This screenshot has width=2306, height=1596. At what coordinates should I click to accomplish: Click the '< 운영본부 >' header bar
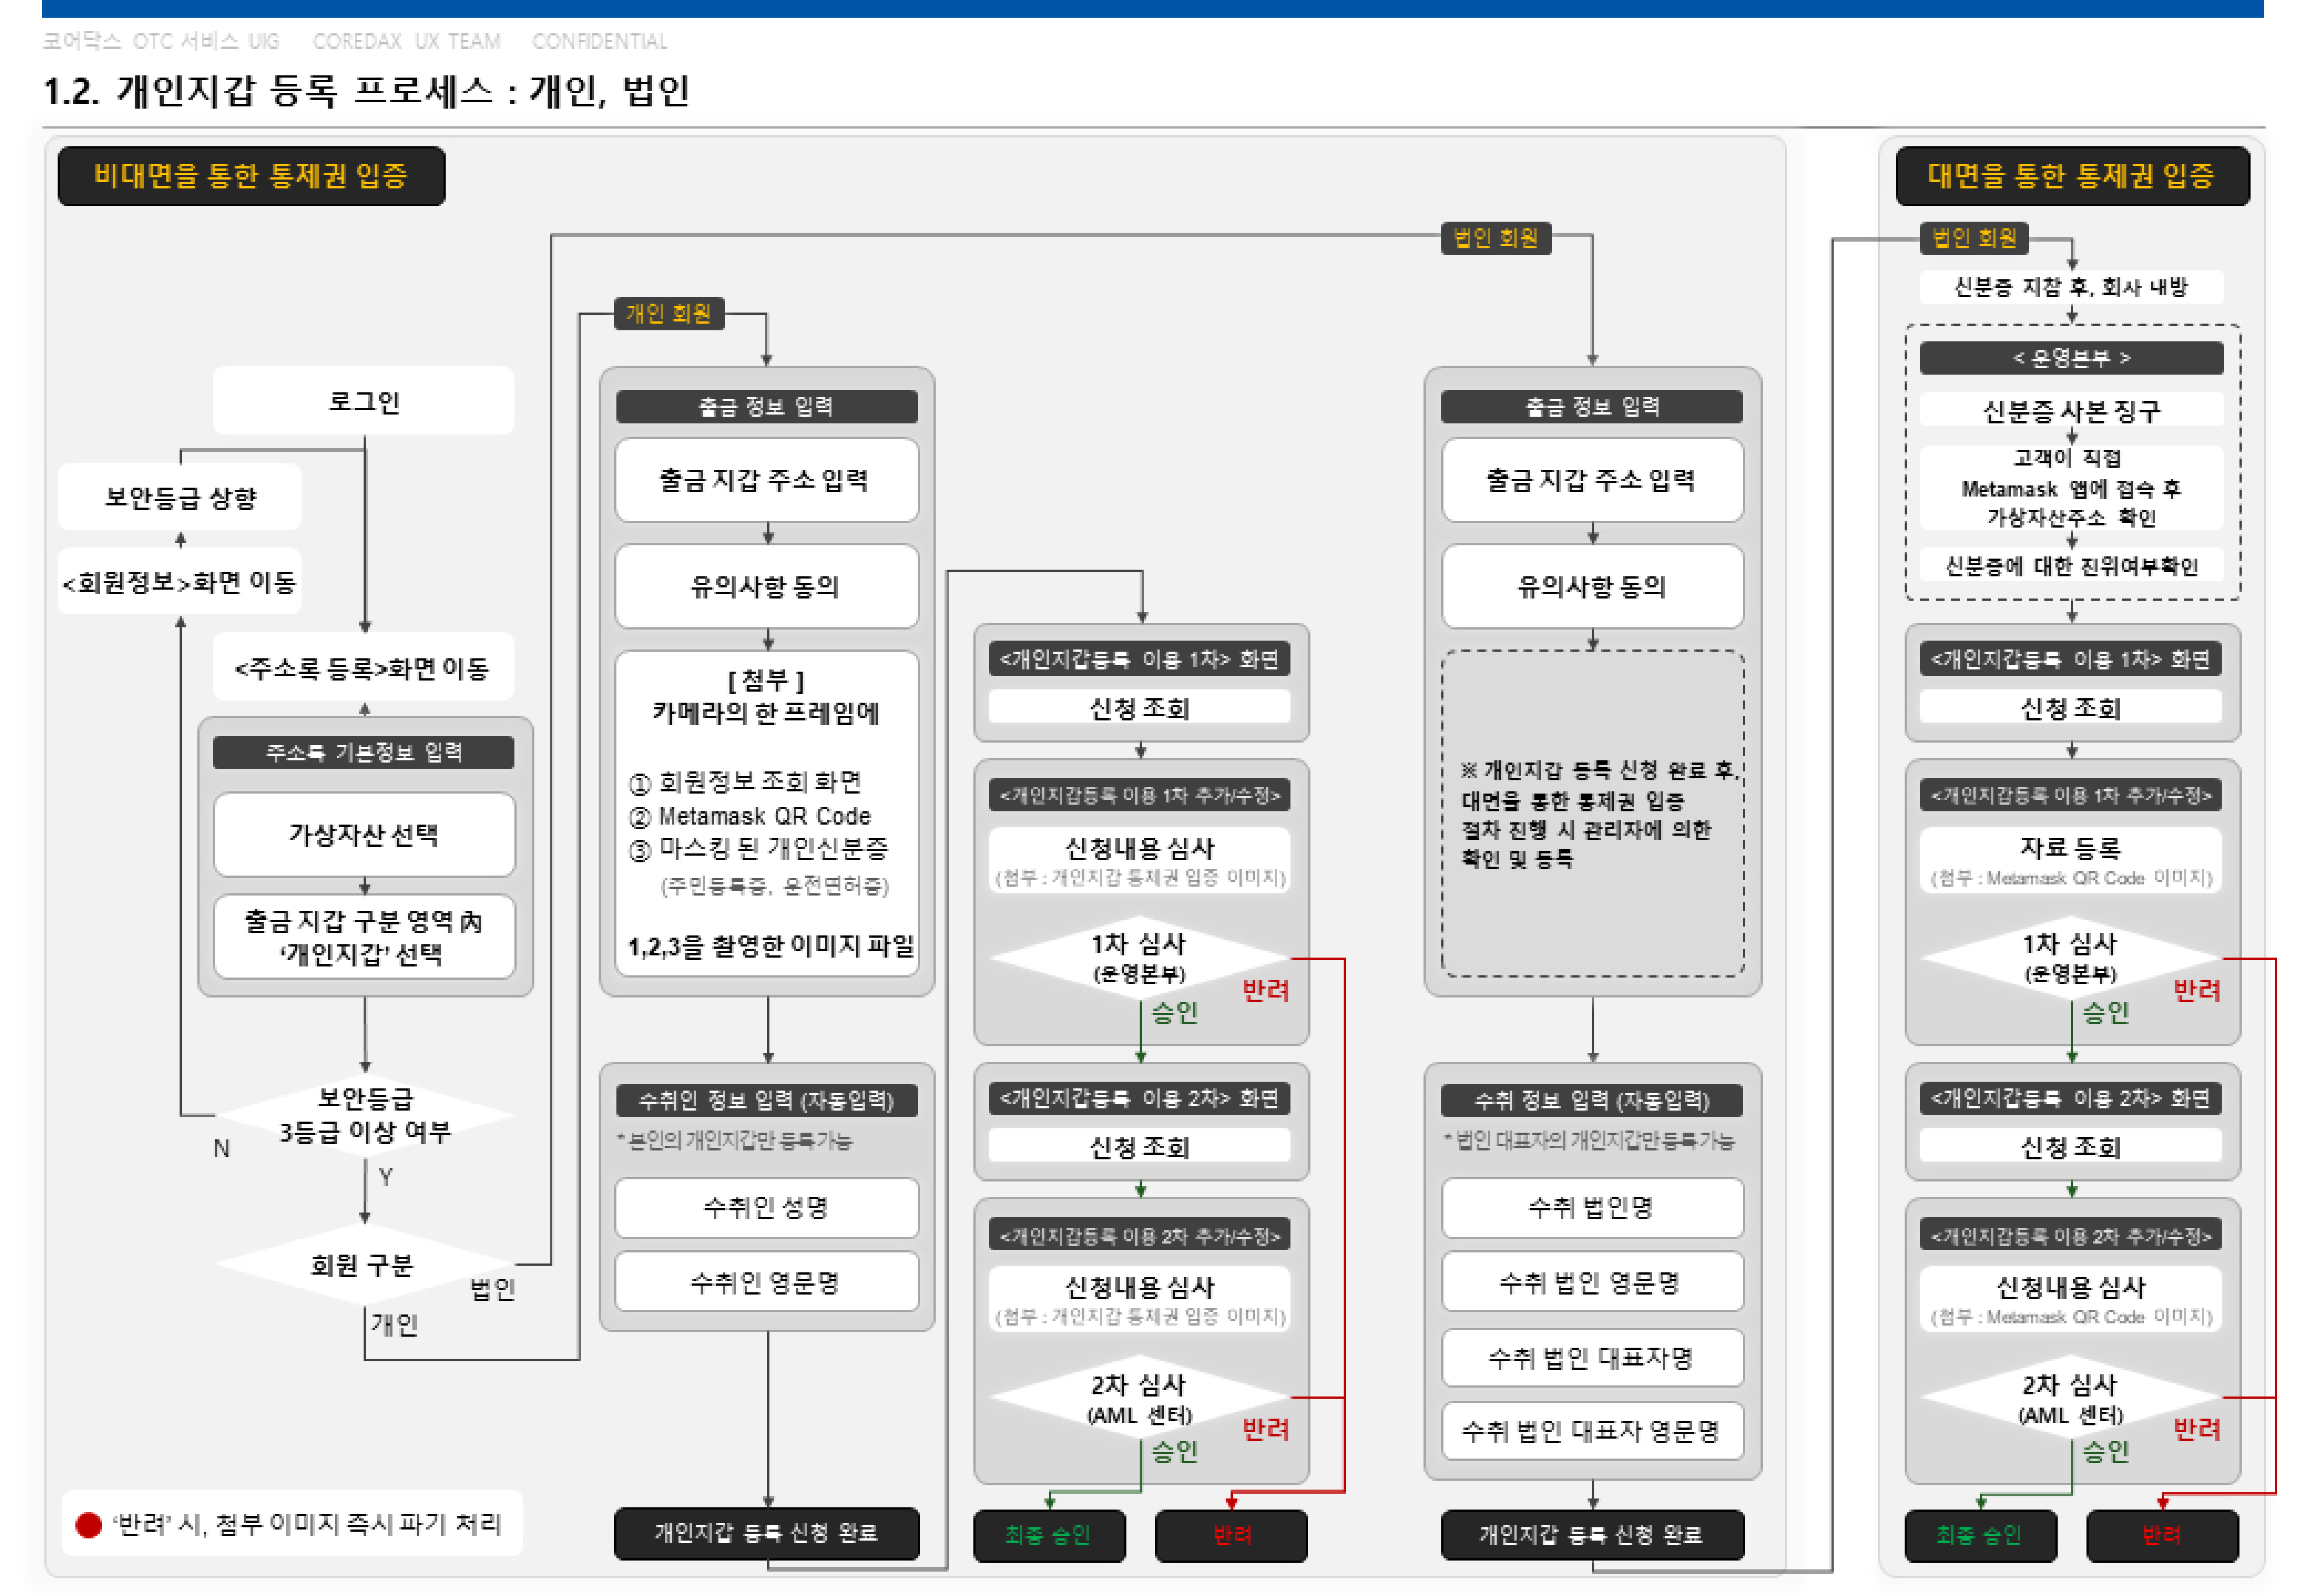(x=2071, y=358)
